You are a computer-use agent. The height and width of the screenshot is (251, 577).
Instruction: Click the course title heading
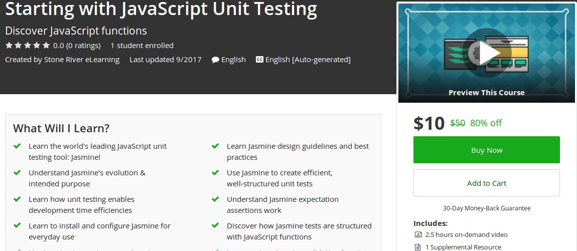tap(161, 9)
